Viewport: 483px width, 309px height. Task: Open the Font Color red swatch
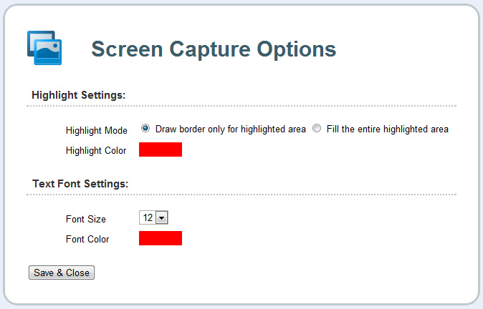tap(161, 238)
